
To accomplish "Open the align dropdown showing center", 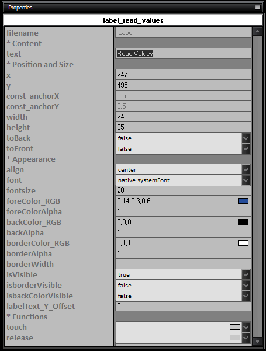I will point(246,170).
